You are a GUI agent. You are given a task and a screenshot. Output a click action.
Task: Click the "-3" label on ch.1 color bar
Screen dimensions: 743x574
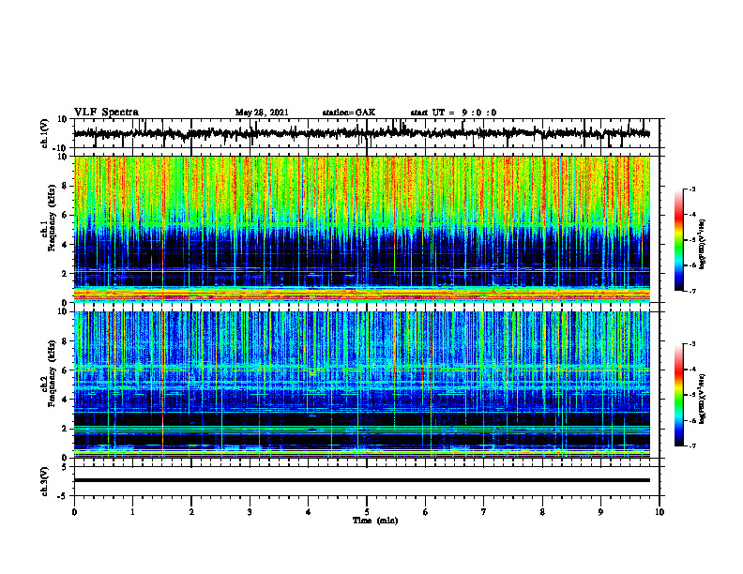click(692, 189)
